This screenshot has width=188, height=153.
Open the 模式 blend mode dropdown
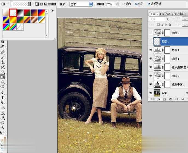pyautogui.click(x=81, y=4)
